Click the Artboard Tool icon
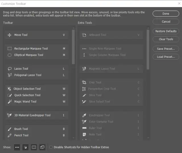The height and width of the screenshot is (153, 182). tap(84, 35)
